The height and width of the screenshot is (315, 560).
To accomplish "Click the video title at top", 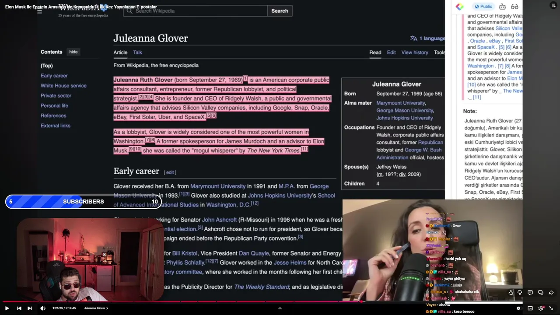I will 81,7.
